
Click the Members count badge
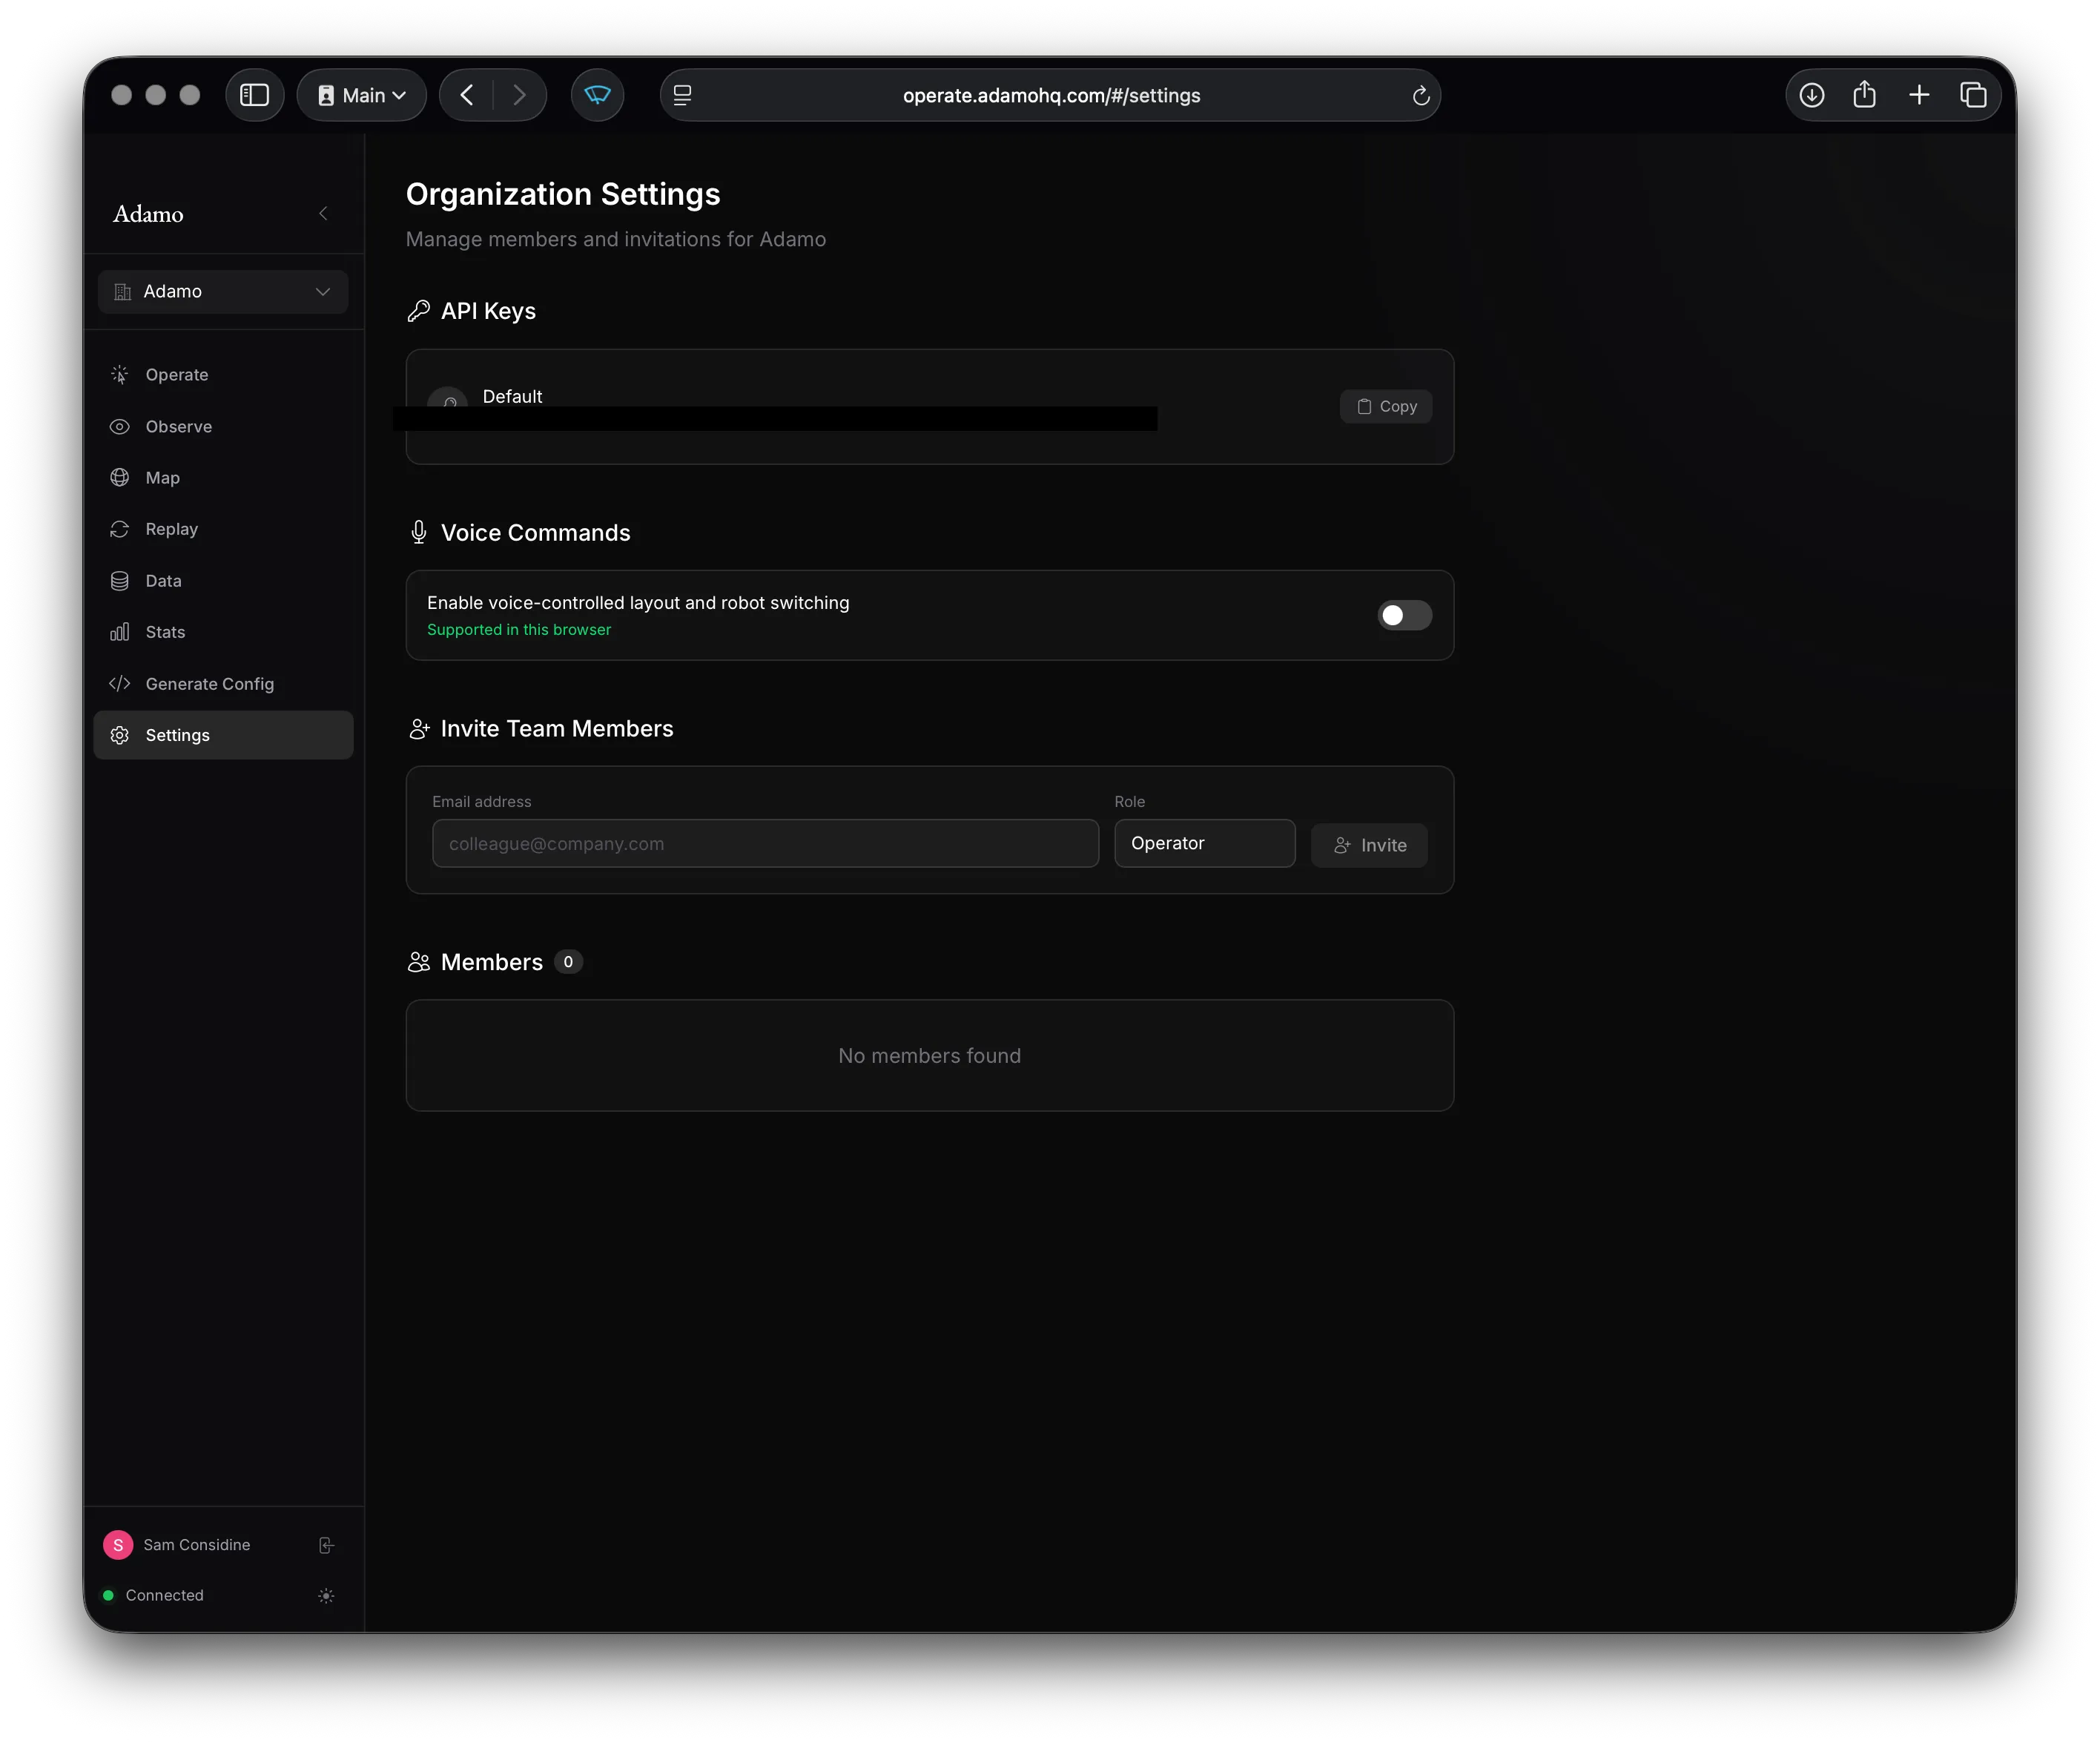pos(568,962)
